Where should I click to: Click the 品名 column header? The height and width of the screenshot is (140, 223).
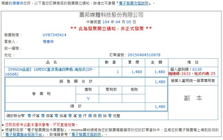tap(51, 62)
